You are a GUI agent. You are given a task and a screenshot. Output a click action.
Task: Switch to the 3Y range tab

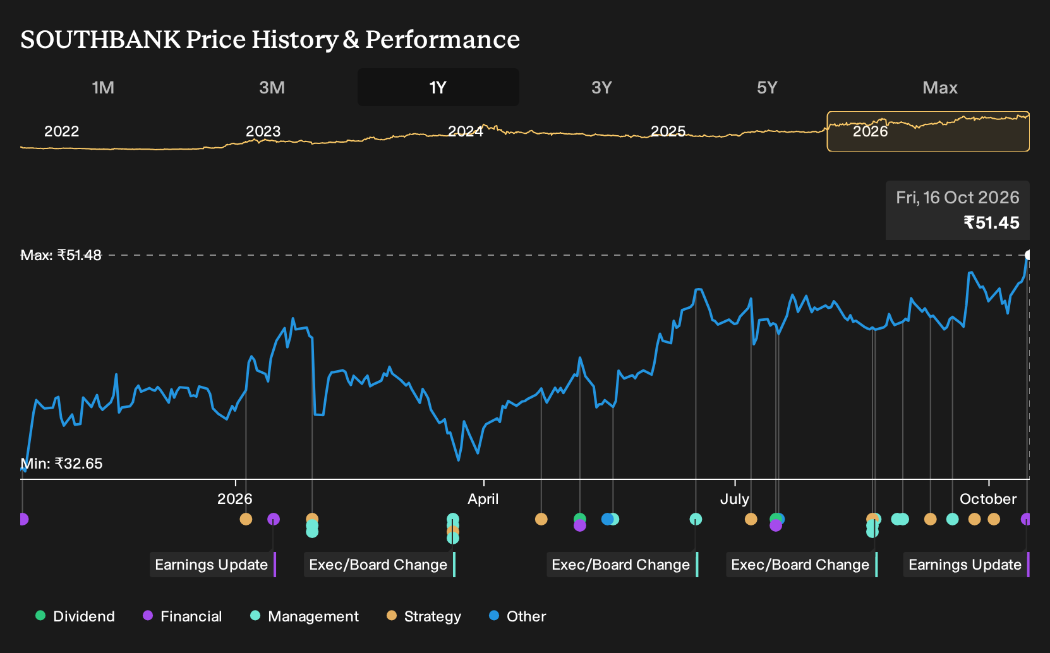pyautogui.click(x=601, y=87)
